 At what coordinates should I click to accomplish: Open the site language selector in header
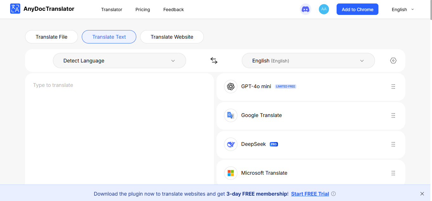coord(403,10)
